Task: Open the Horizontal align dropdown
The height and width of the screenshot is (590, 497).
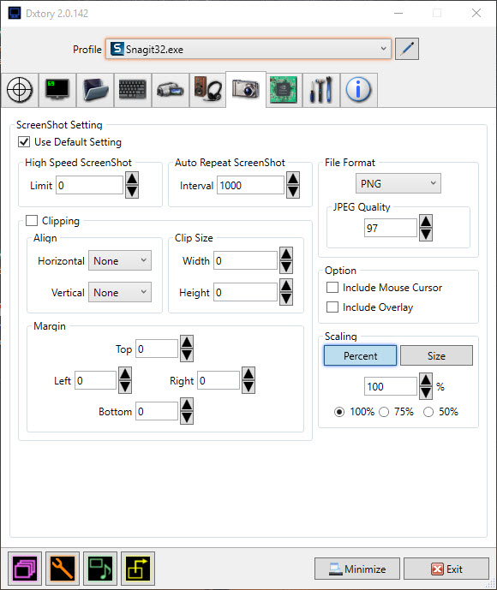Action: tap(120, 260)
